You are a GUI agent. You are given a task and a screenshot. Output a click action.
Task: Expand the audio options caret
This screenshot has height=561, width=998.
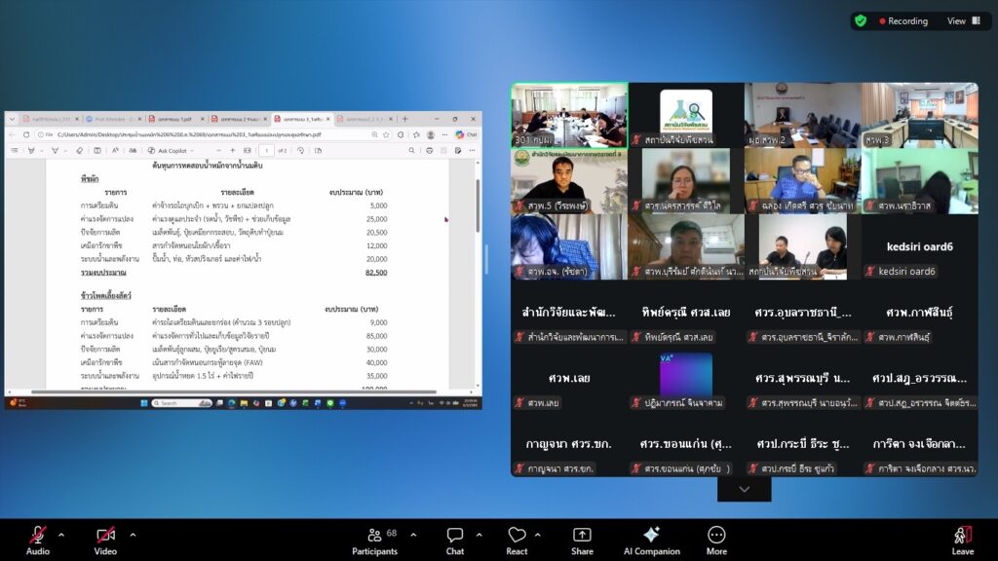point(61,535)
